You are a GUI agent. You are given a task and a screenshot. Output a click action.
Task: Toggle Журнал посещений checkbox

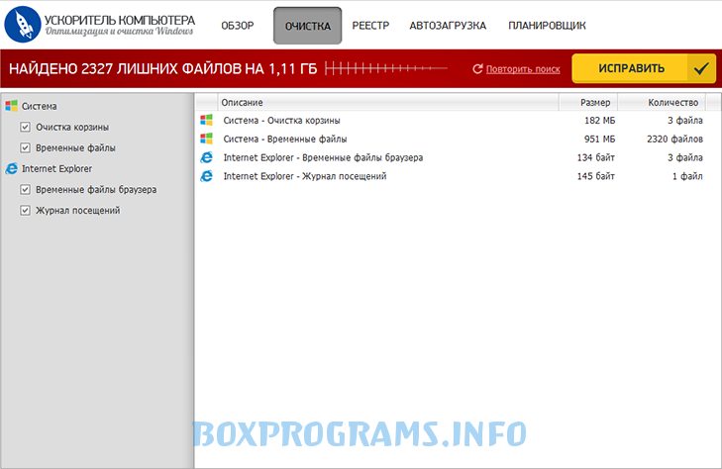click(x=26, y=210)
